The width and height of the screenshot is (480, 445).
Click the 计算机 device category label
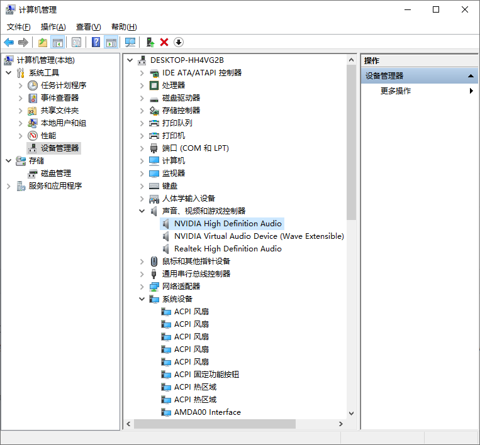(x=174, y=161)
